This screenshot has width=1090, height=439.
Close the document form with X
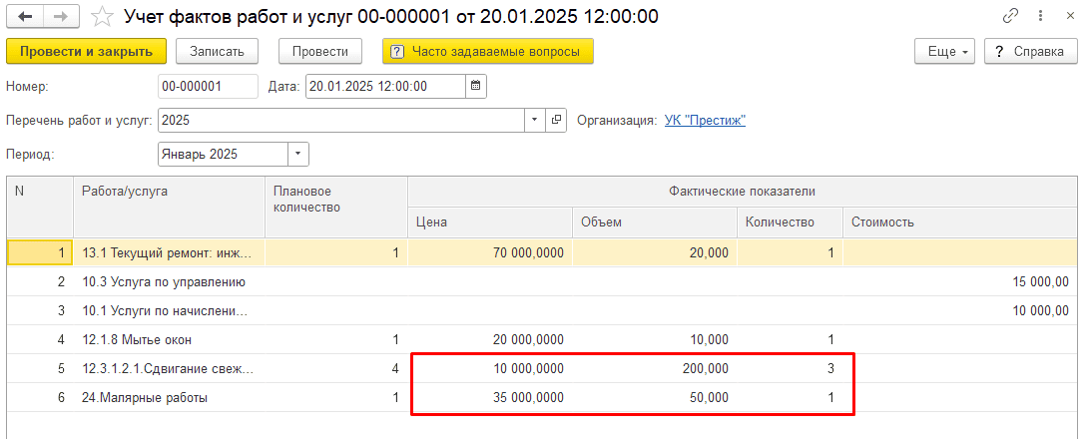pyautogui.click(x=1067, y=17)
